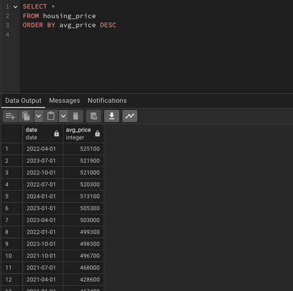Click the cell with value 468000

pos(83,268)
